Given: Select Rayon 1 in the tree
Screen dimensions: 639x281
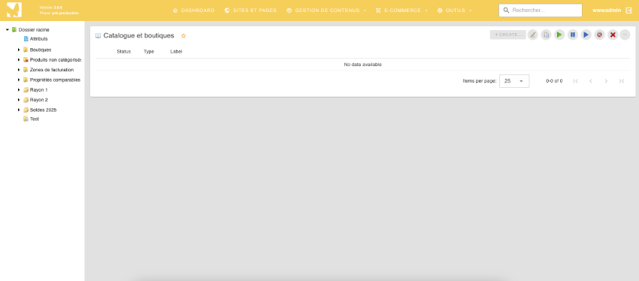Looking at the screenshot, I should tap(38, 89).
